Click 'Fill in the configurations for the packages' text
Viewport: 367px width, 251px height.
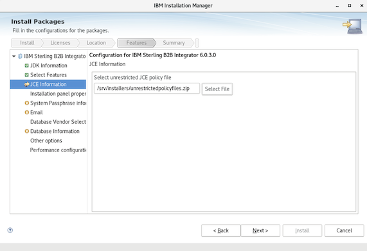[60, 31]
